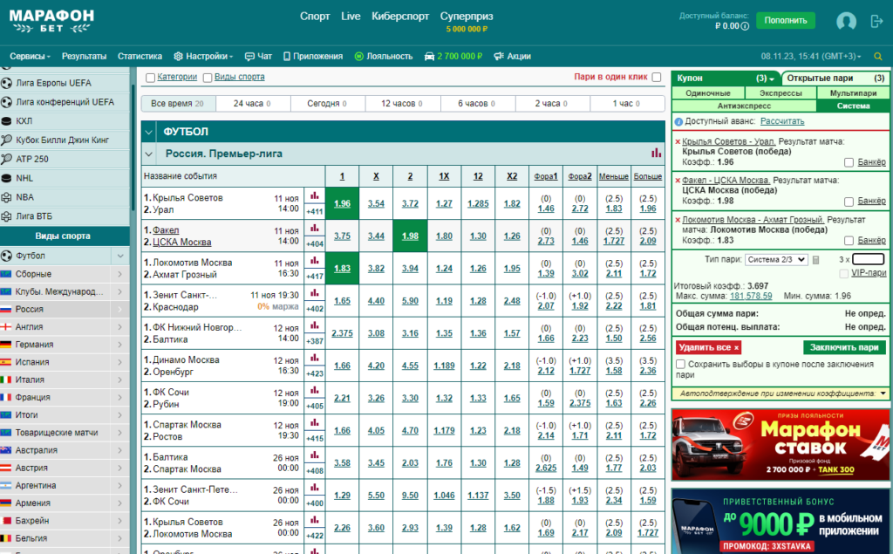Mark ЦСКА Москва selection as Банкер

849,202
